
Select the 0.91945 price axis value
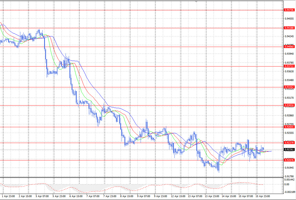[x=289, y=168]
